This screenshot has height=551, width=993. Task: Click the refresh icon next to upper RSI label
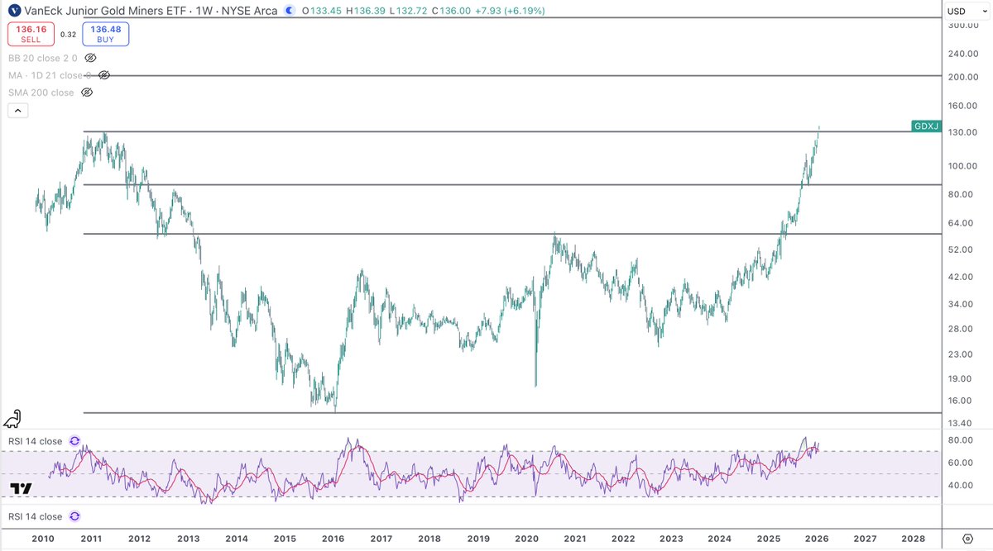74,441
